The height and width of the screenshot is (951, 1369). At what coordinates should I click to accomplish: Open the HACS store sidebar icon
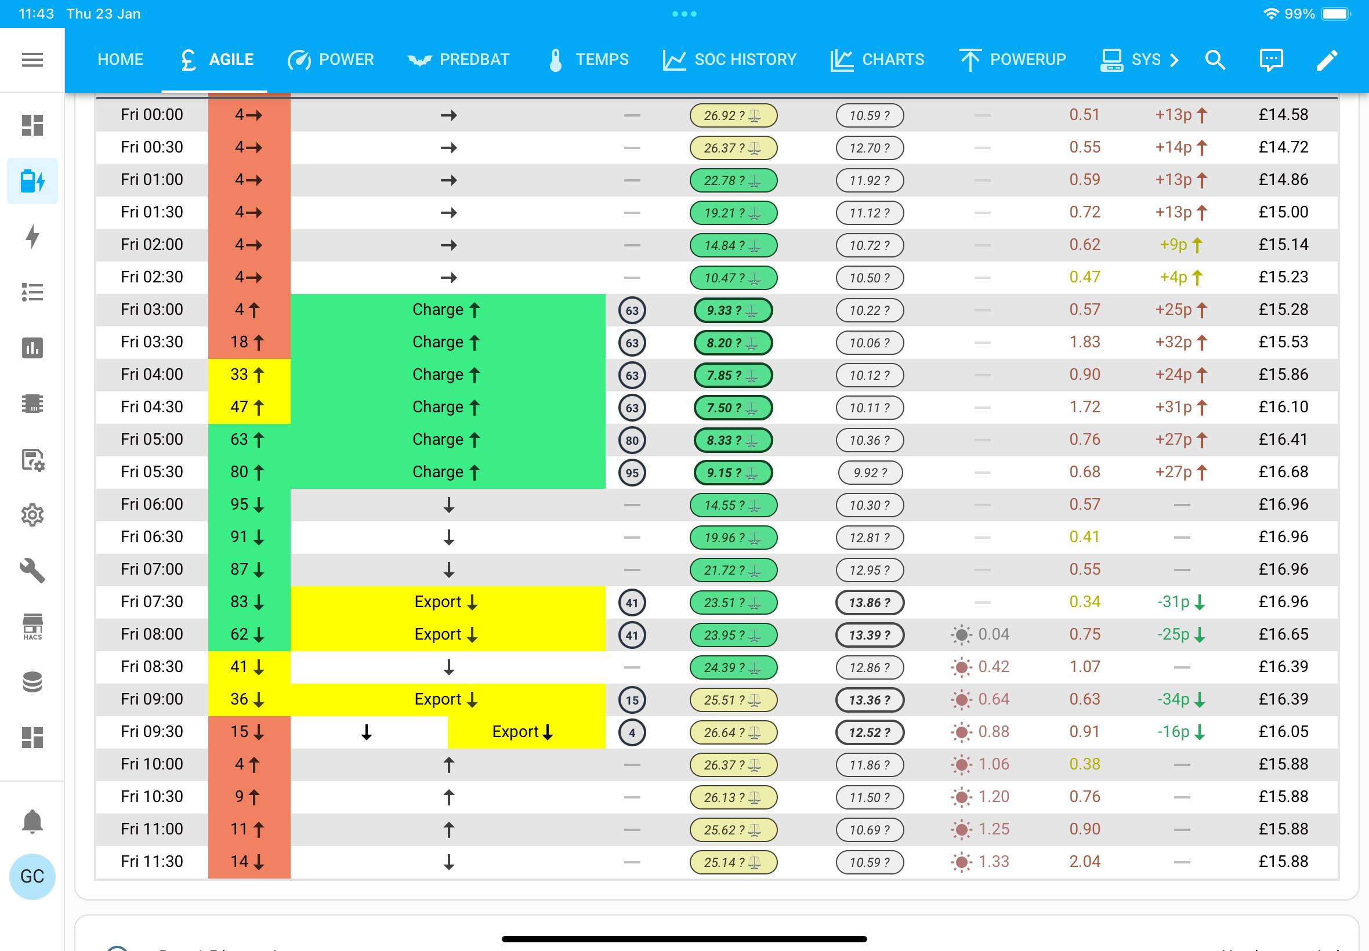pos(32,626)
